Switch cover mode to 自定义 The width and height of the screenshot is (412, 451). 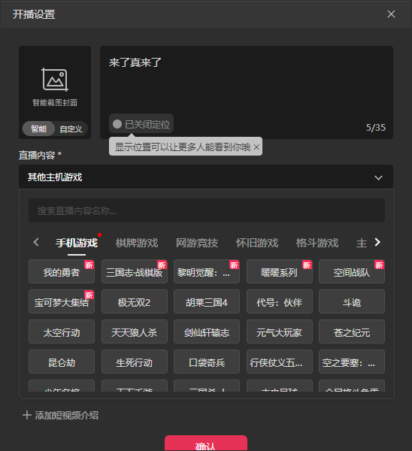71,129
